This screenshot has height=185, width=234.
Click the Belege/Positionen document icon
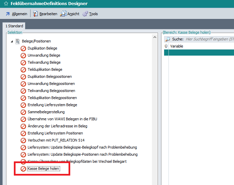pos(18,41)
